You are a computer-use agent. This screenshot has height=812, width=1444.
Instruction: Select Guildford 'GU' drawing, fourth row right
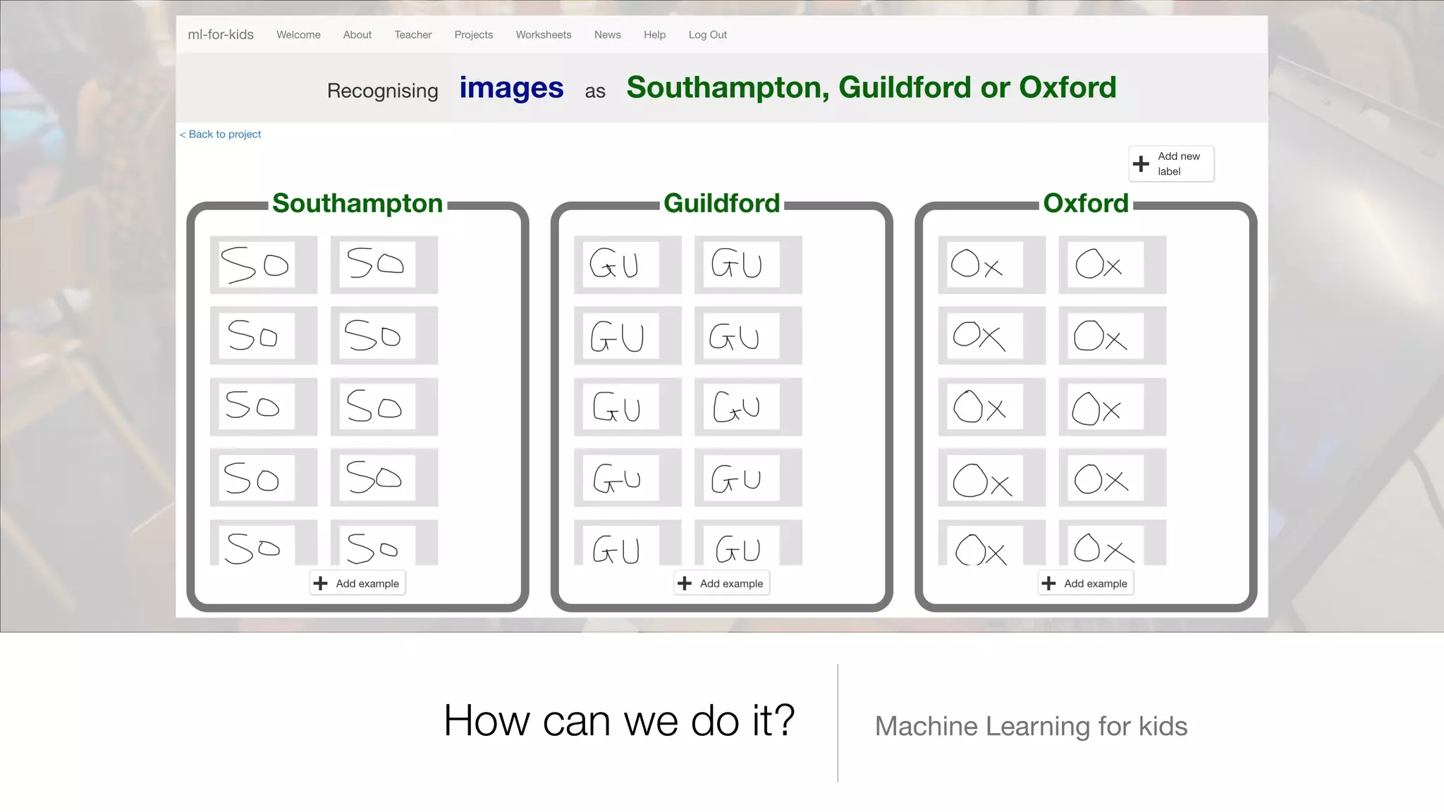(748, 478)
